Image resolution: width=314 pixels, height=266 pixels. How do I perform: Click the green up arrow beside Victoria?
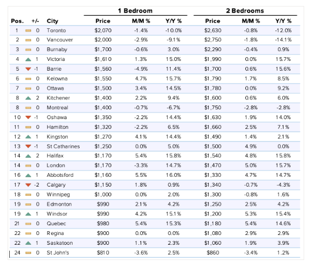click(x=28, y=59)
